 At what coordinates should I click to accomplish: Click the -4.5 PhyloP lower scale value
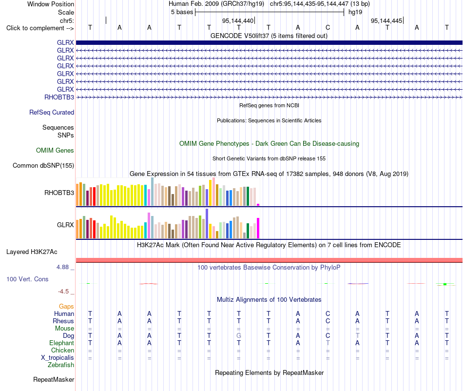[63, 292]
